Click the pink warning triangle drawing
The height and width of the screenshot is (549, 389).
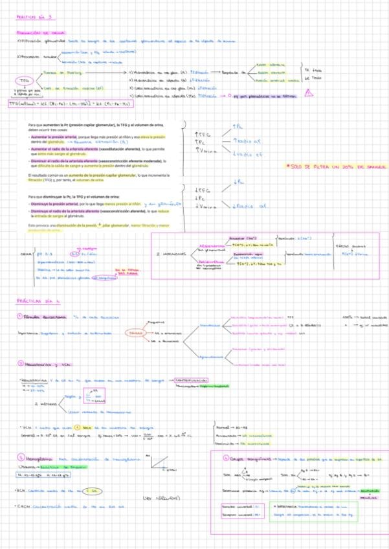[309, 93]
